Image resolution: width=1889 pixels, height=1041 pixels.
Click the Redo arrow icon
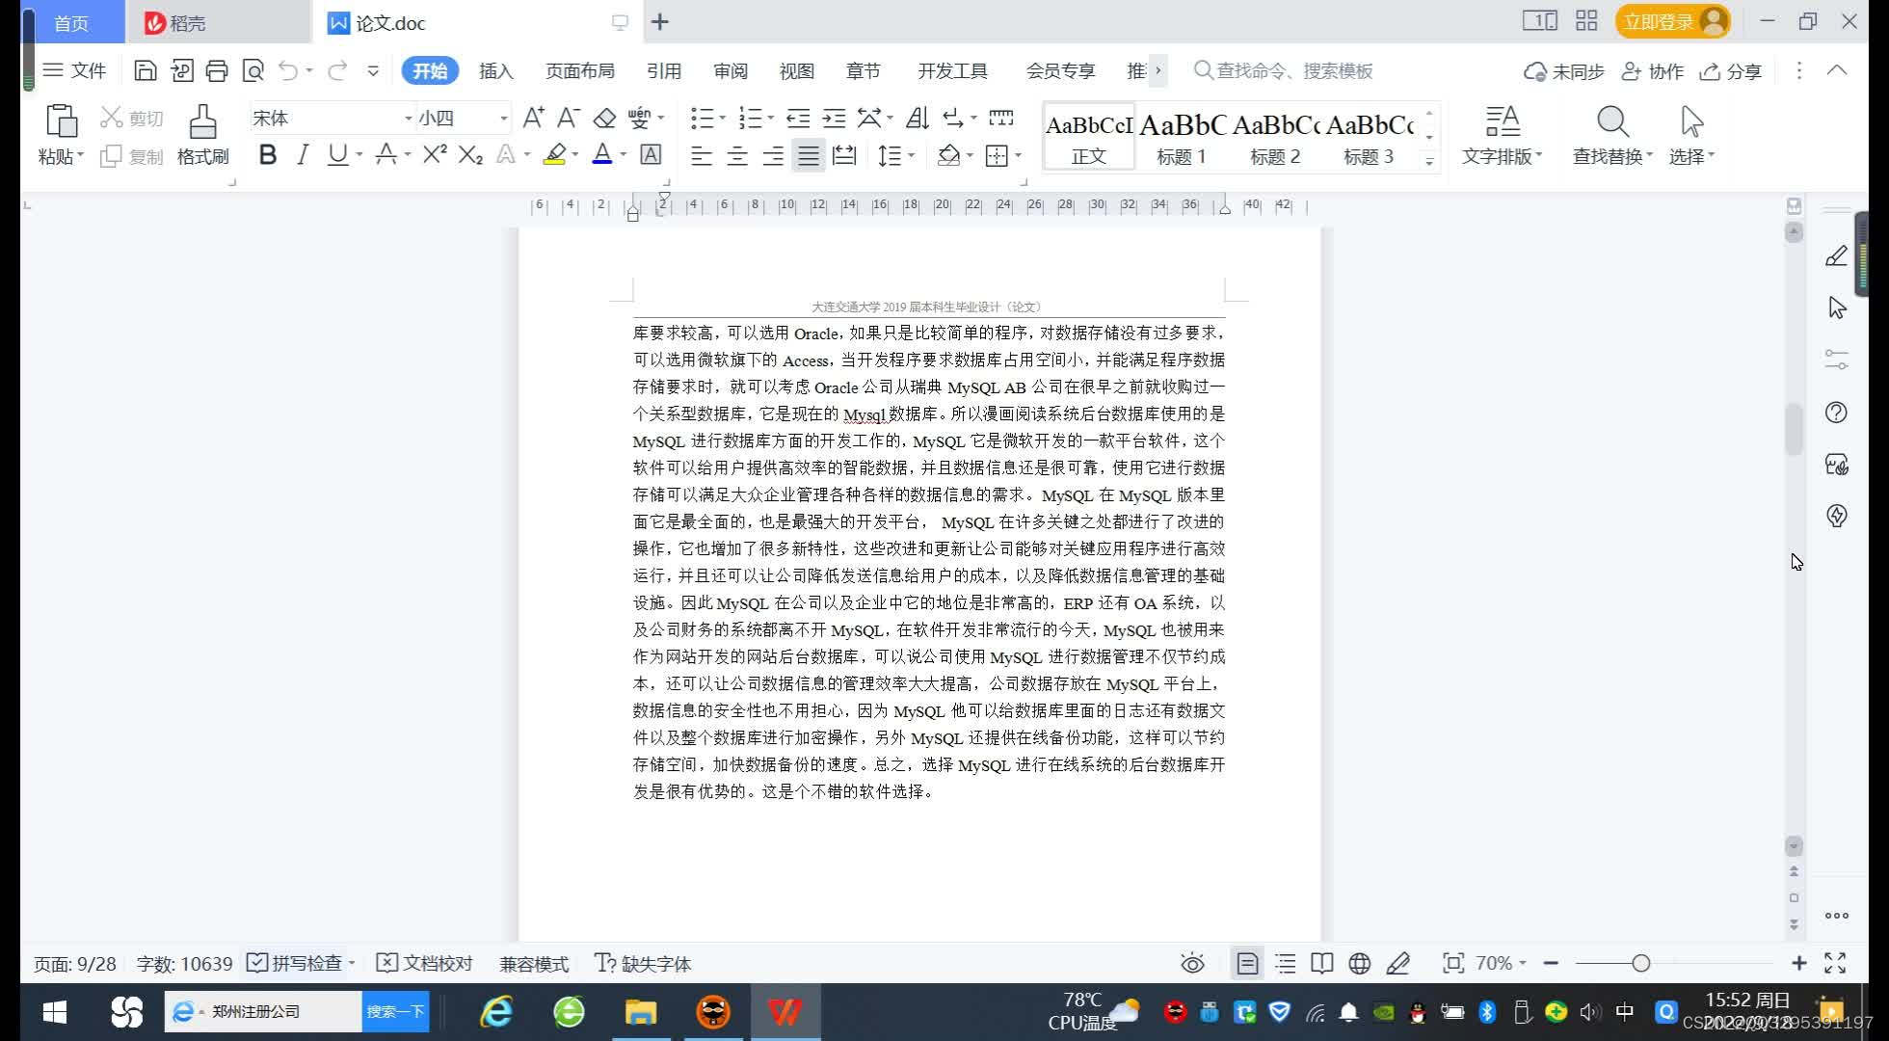click(x=337, y=70)
